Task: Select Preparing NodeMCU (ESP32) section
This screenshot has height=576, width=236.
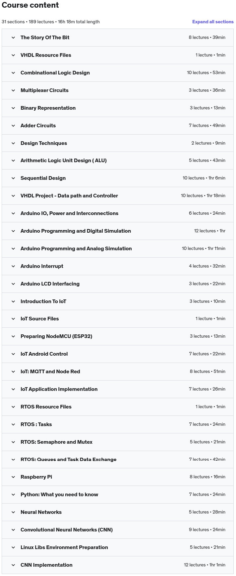Action: [118, 336]
